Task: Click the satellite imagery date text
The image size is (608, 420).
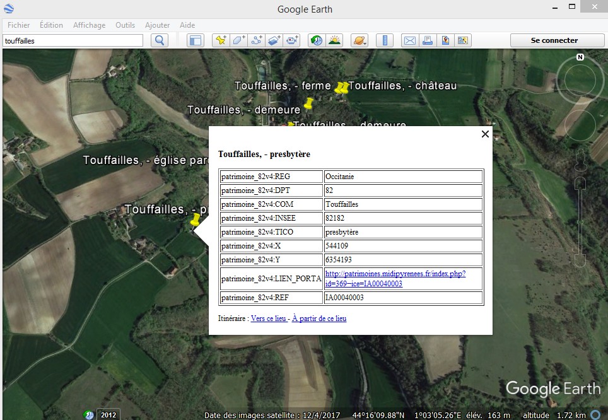Action: click(272, 415)
